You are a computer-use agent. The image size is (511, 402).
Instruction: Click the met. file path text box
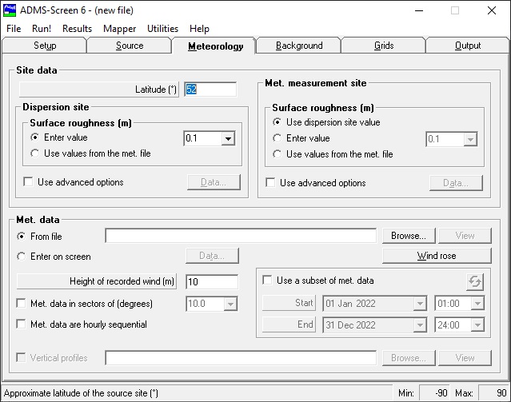tap(240, 236)
